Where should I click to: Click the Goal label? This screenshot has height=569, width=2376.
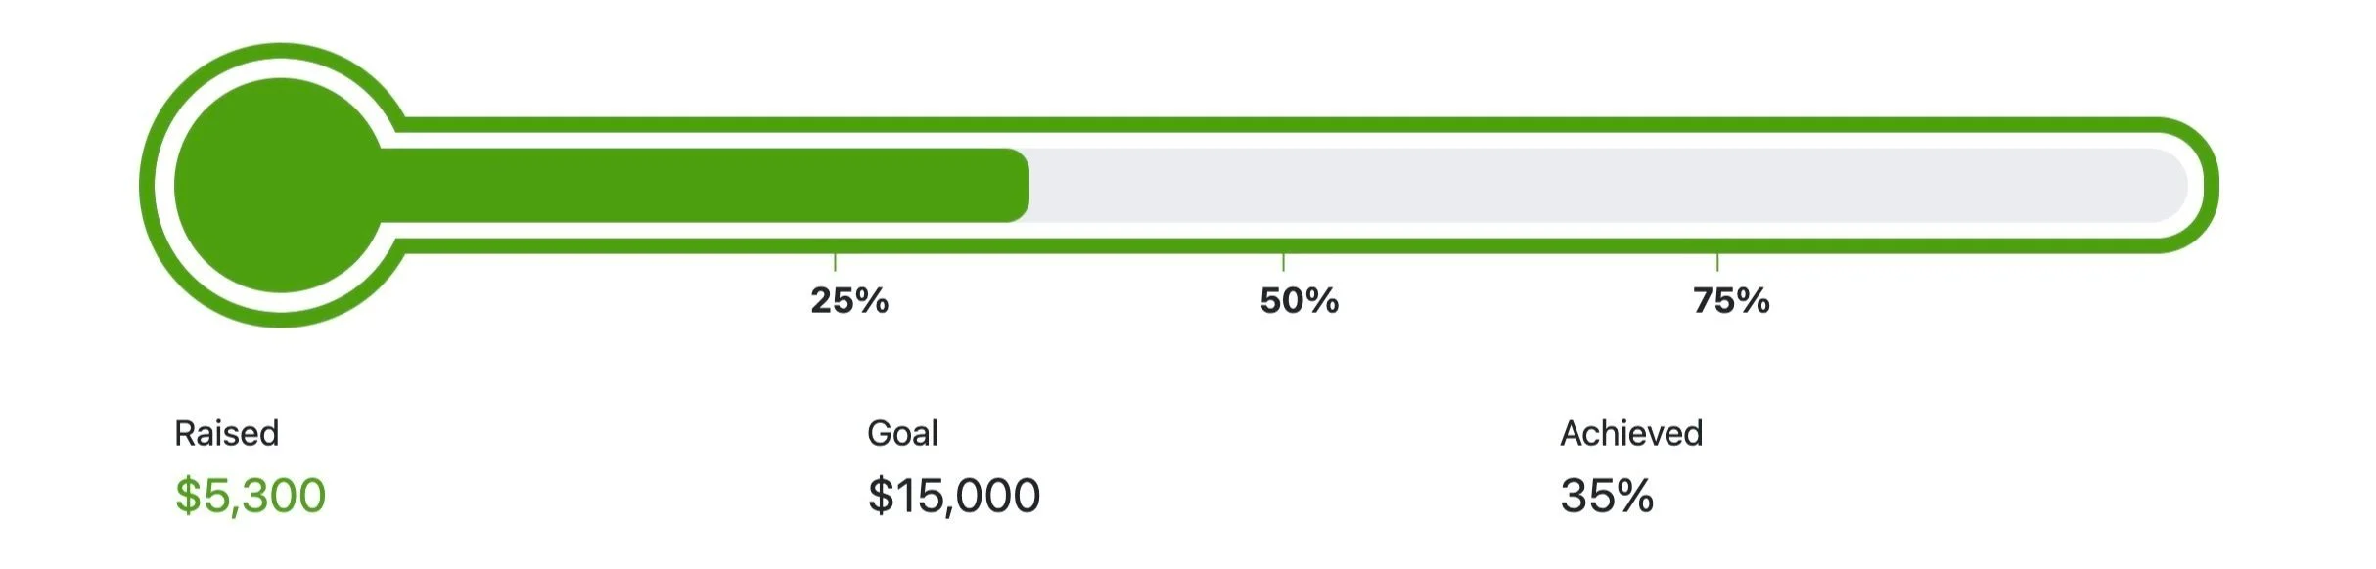point(902,433)
